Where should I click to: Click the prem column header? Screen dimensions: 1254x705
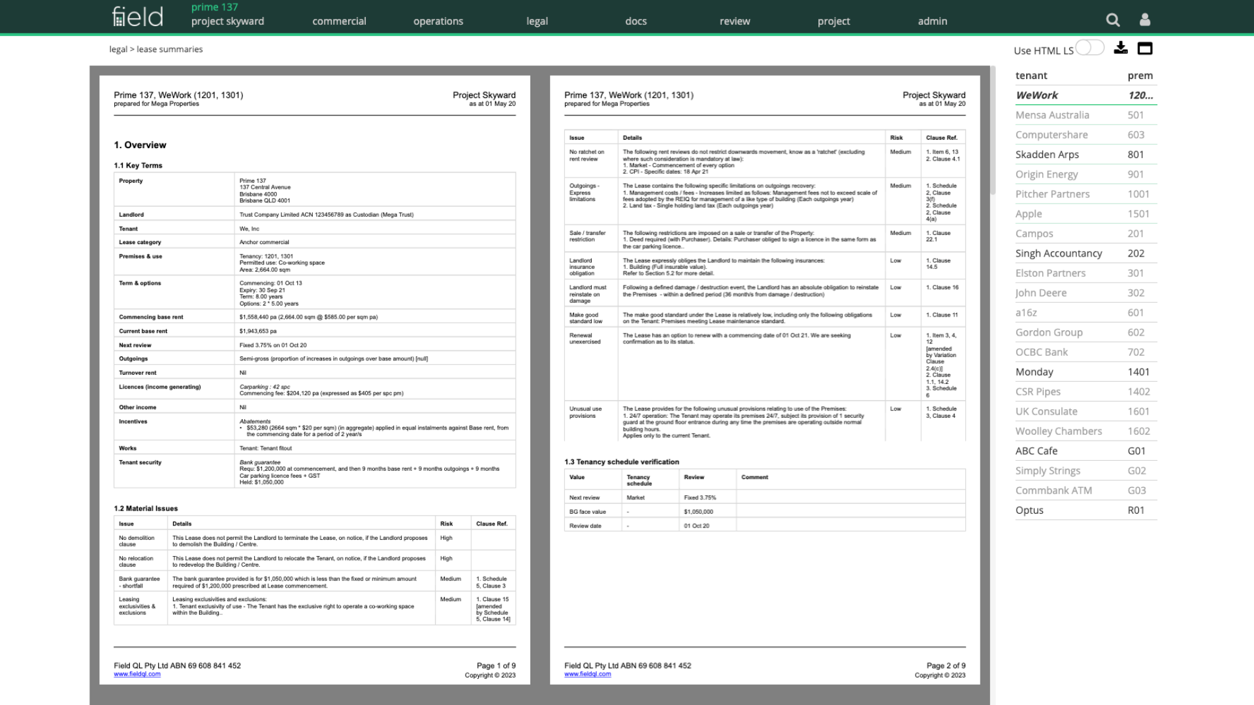[1140, 76]
